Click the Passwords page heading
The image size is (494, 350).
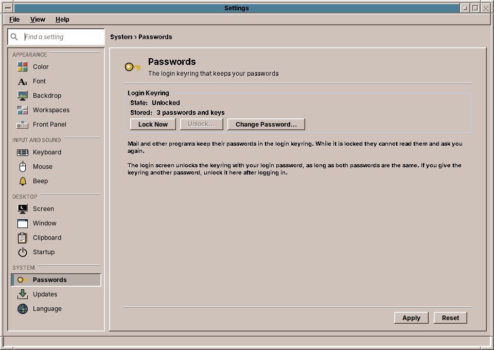172,62
